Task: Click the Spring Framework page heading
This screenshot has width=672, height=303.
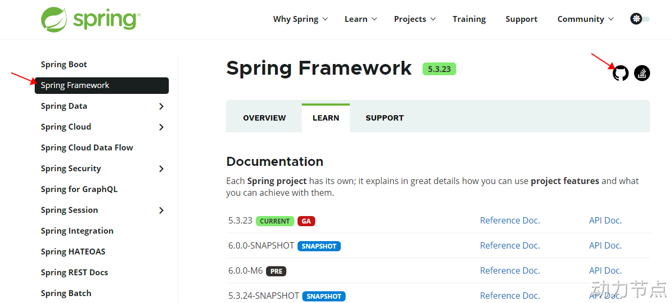Action: (x=319, y=69)
